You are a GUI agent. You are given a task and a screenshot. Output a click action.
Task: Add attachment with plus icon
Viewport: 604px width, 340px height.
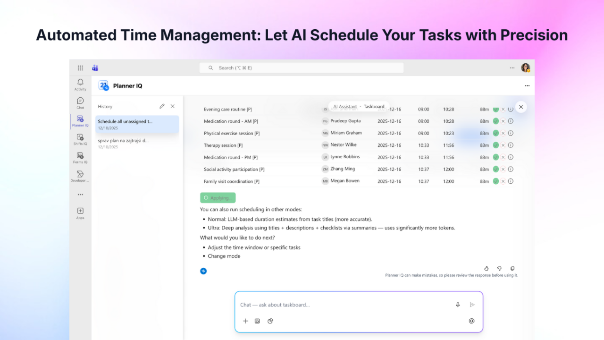[245, 321]
